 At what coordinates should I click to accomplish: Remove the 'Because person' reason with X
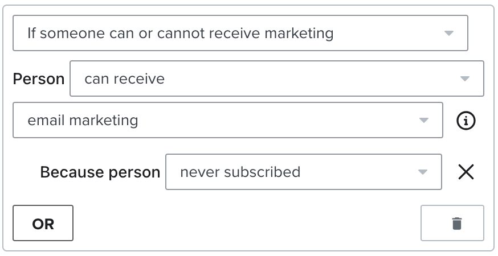tap(466, 172)
